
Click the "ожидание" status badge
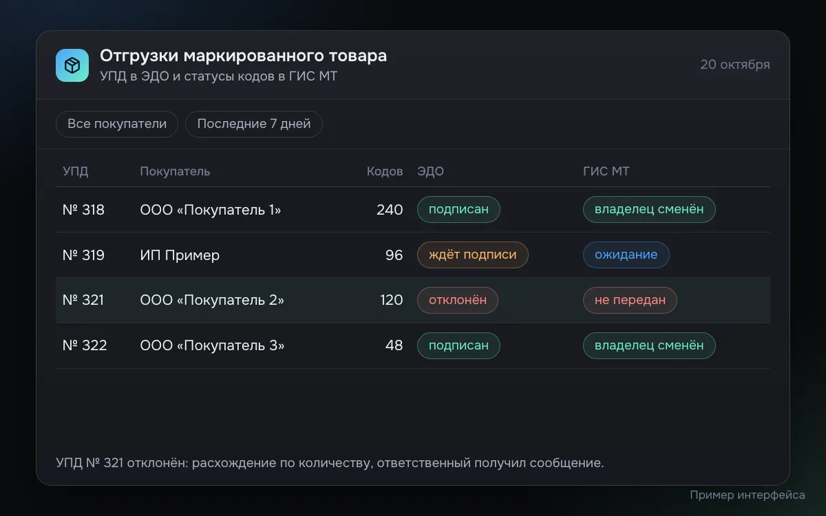point(626,255)
